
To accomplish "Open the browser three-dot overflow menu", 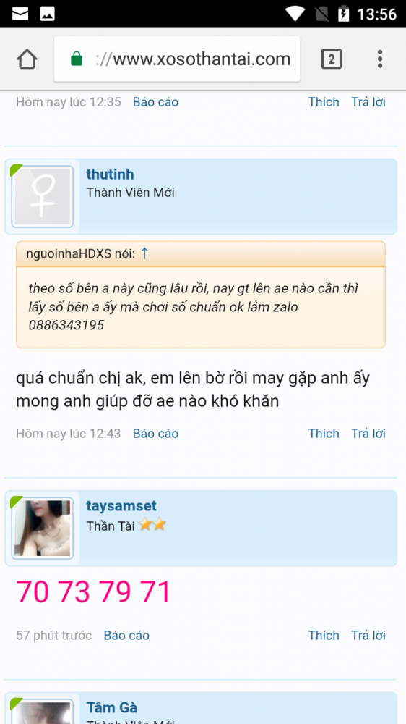I will point(380,59).
